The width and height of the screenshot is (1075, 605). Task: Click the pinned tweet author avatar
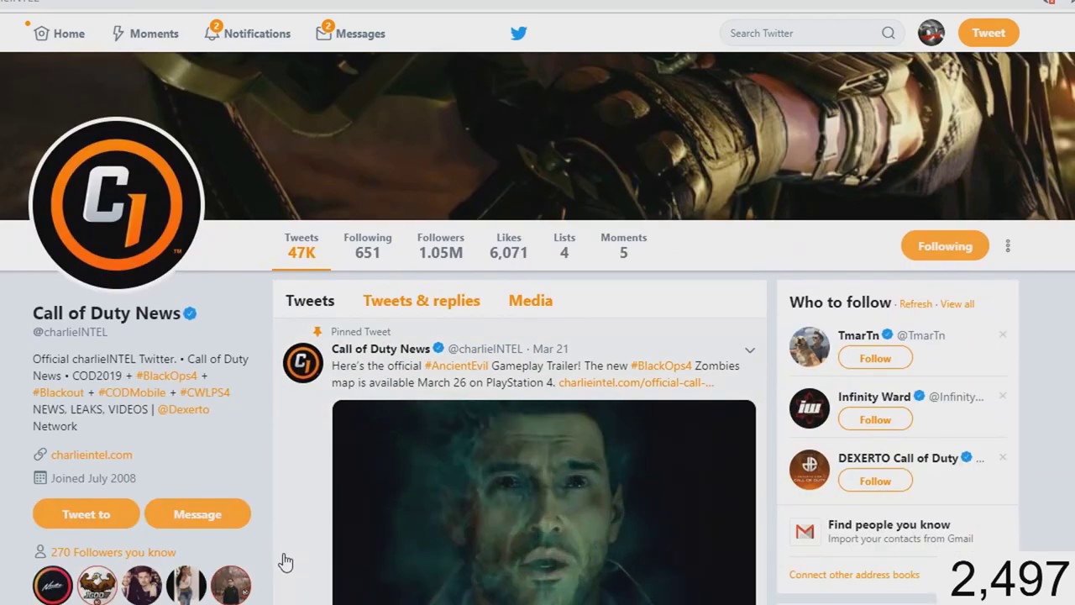[303, 363]
